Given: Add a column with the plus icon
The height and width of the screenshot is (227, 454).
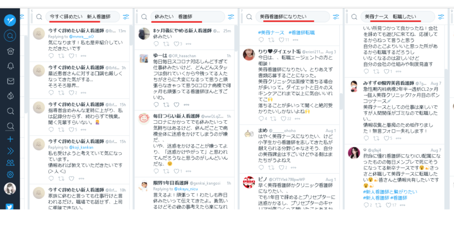Looking at the screenshot, I should pyautogui.click(x=10, y=139).
